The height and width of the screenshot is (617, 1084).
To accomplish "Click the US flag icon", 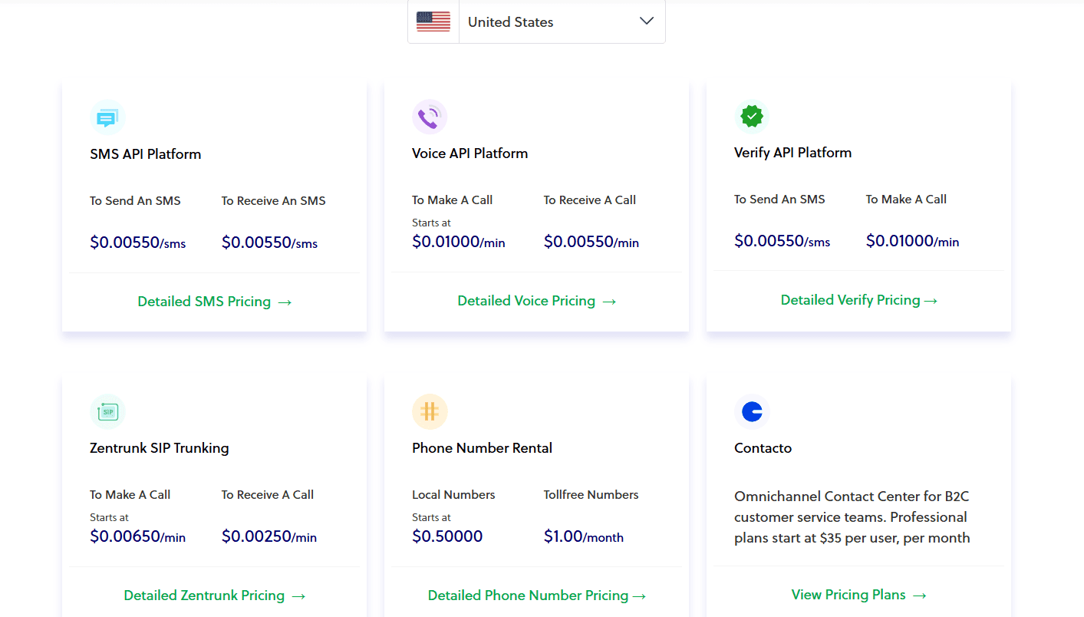I will click(433, 21).
